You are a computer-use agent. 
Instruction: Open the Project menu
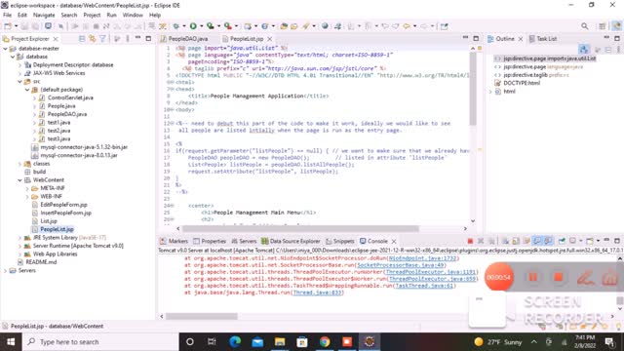(92, 16)
